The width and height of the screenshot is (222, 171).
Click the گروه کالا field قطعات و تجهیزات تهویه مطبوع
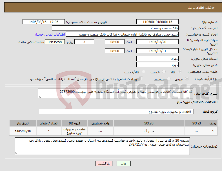pos(116,111)
